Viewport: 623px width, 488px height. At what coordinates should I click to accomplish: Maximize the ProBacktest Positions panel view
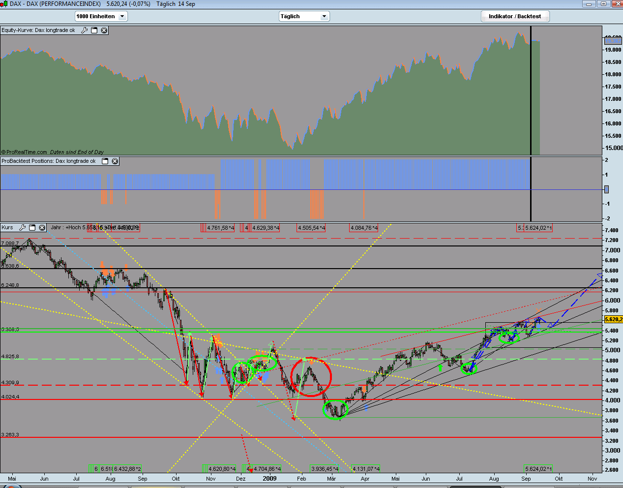[104, 161]
